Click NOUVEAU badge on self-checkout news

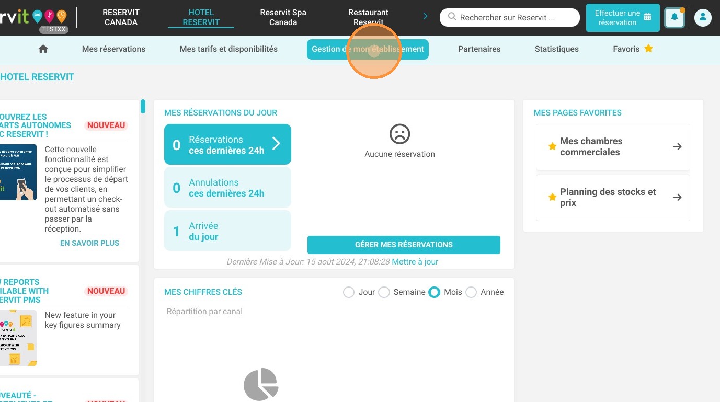pos(106,125)
